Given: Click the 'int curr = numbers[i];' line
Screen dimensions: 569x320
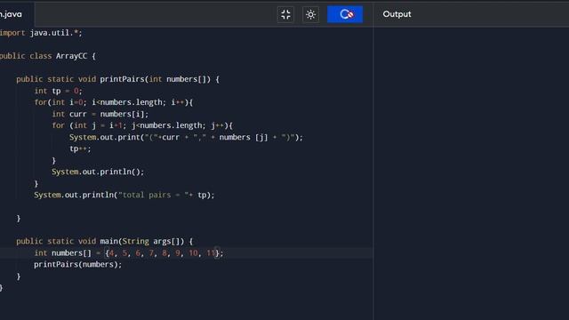Looking at the screenshot, I should 100,115.
